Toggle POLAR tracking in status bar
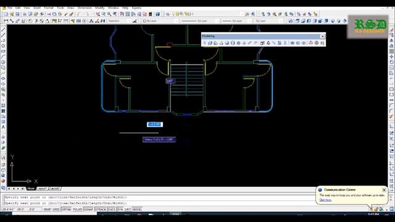The image size is (395, 222). (77, 210)
